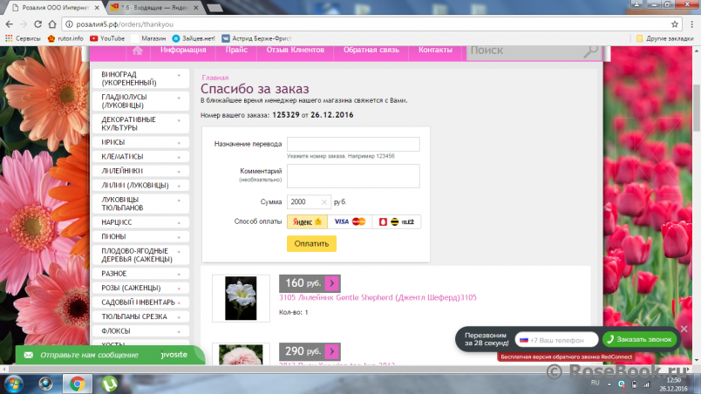Open the Сервисы apps bookmark

click(x=23, y=38)
